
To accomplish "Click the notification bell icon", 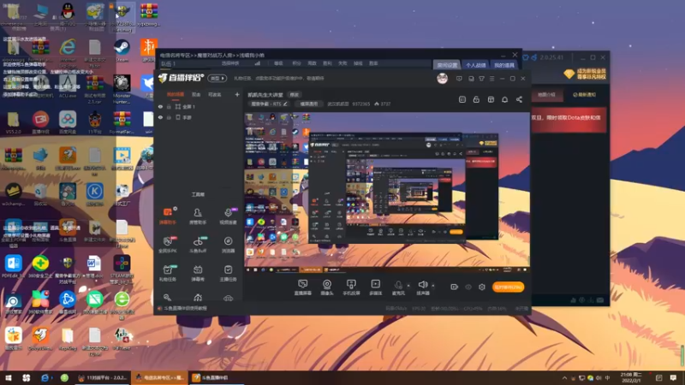I will coord(504,99).
